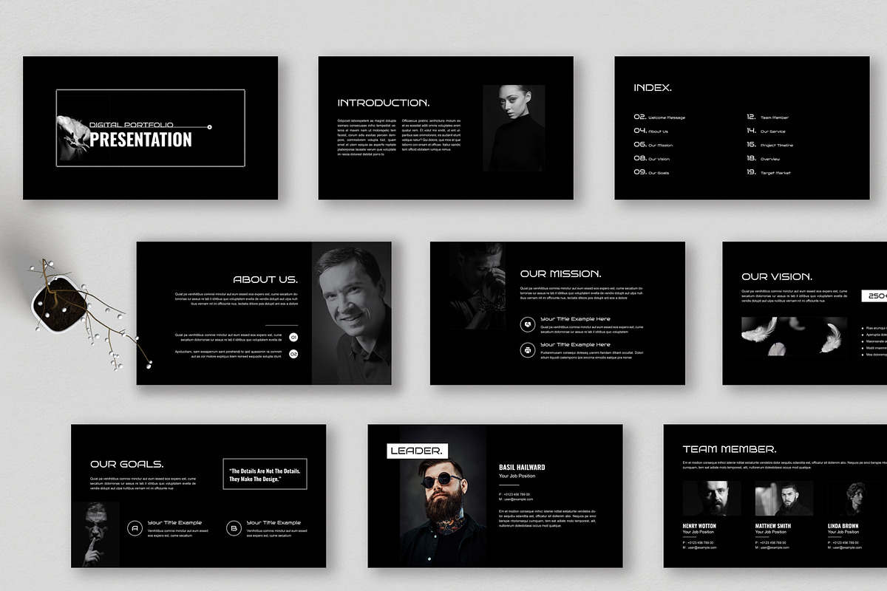
Task: Click the white LEADER. label
Action: [x=418, y=451]
